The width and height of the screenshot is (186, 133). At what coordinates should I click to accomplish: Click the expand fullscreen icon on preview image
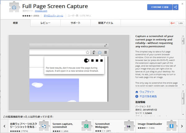pos(105,45)
